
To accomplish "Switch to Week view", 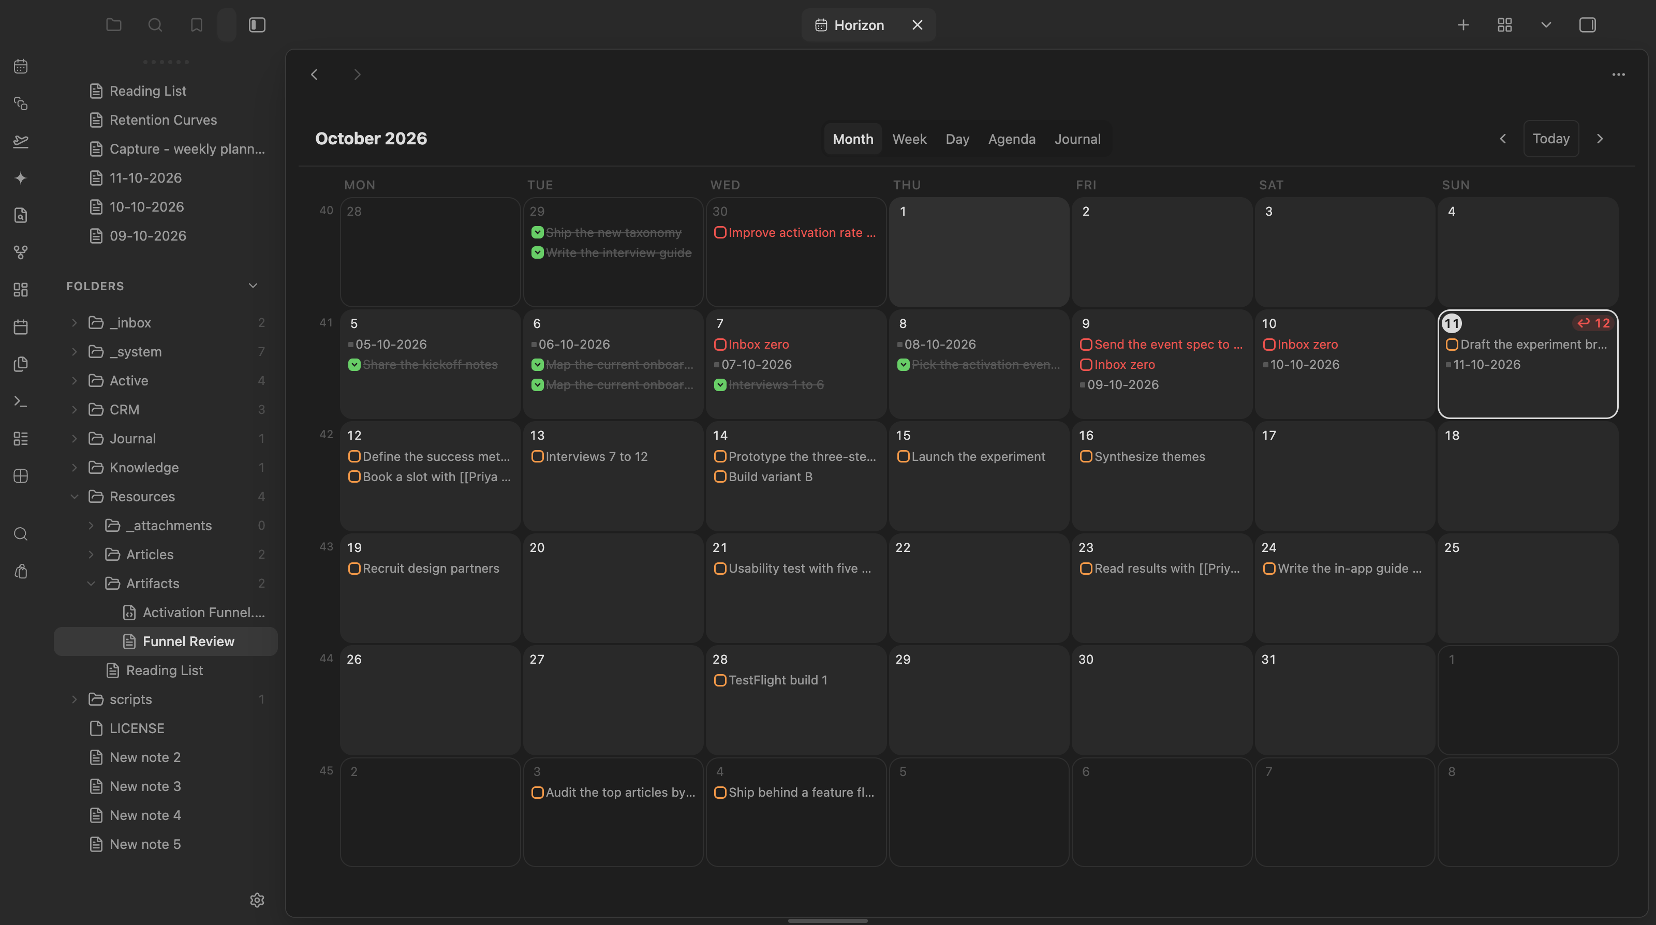I will point(909,139).
